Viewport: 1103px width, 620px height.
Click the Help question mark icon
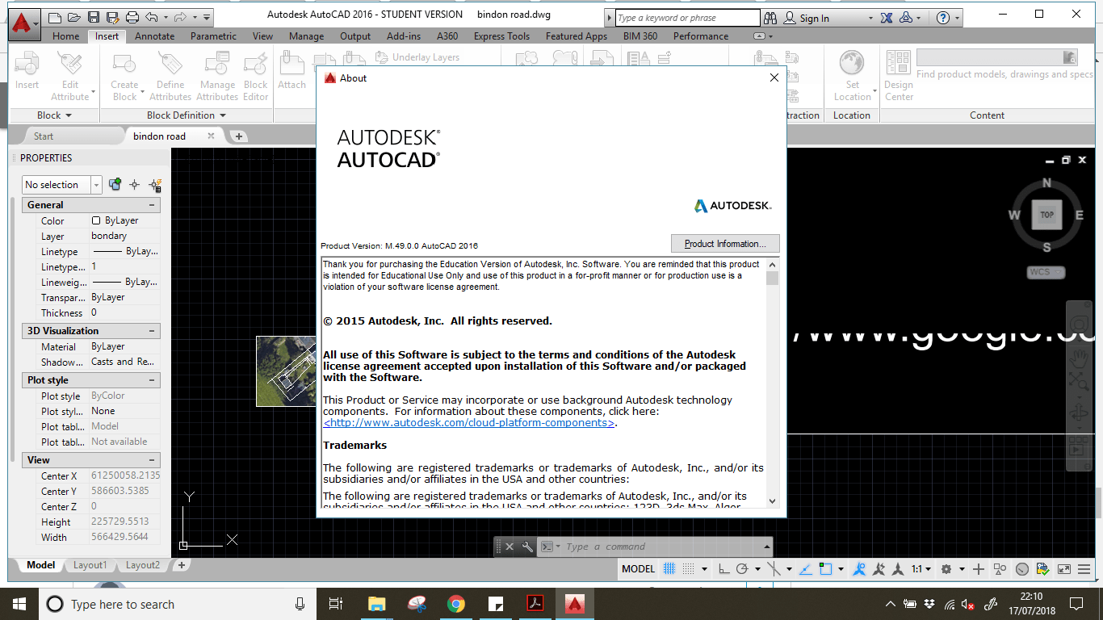(x=942, y=17)
